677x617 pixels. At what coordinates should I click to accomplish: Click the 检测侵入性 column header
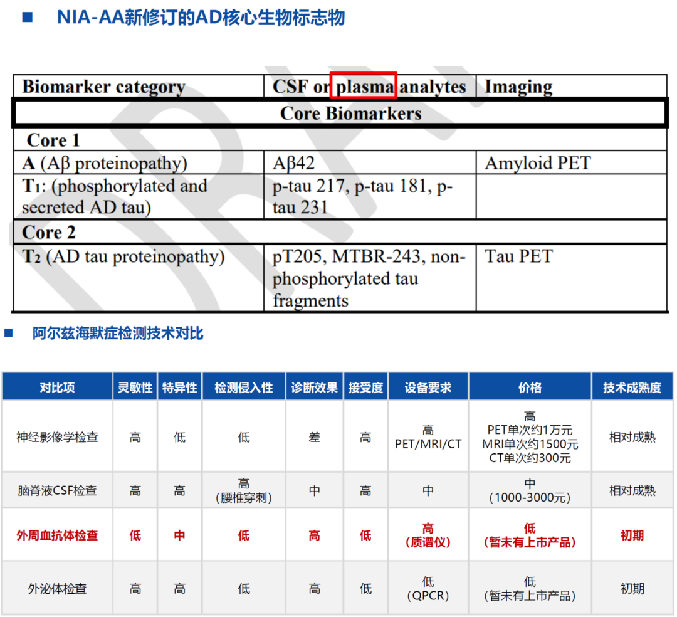(x=243, y=388)
